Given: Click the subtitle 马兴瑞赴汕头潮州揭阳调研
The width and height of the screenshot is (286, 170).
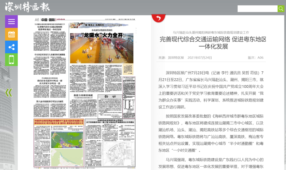Looking at the screenshot, I should (211, 33).
